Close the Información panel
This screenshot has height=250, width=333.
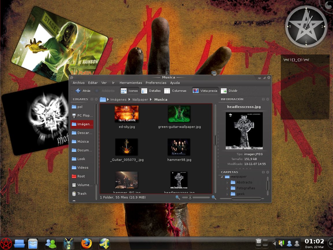pyautogui.click(x=268, y=99)
